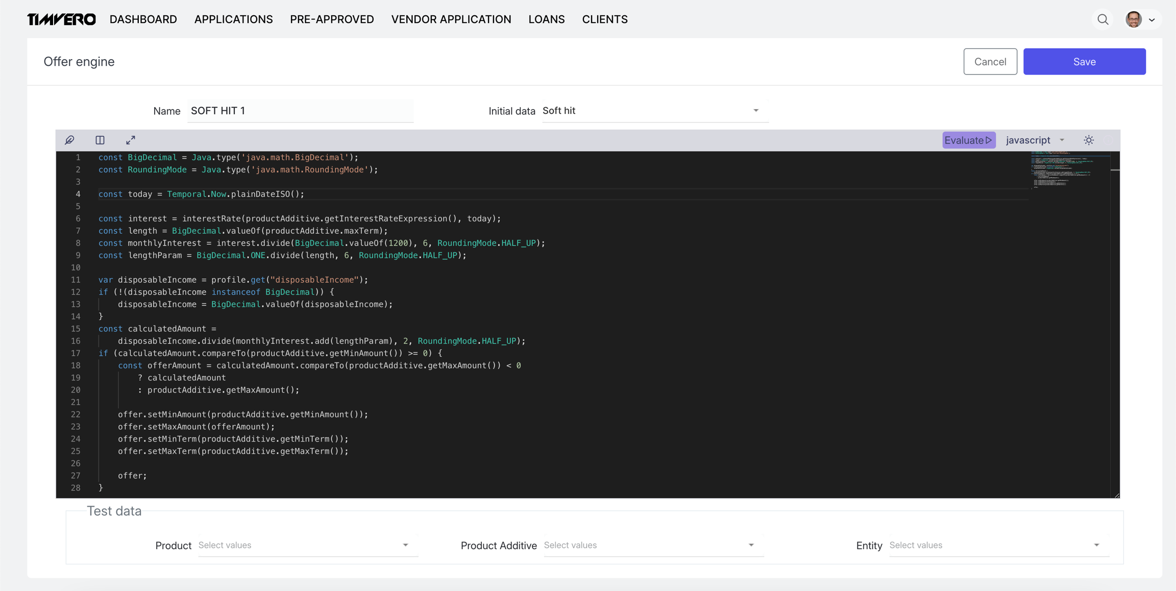Open the search magnifier icon
The width and height of the screenshot is (1176, 591).
tap(1102, 19)
